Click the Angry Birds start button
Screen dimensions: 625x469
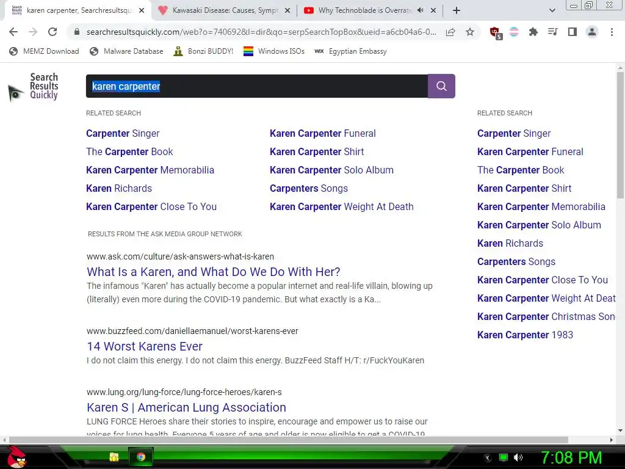pyautogui.click(x=16, y=457)
